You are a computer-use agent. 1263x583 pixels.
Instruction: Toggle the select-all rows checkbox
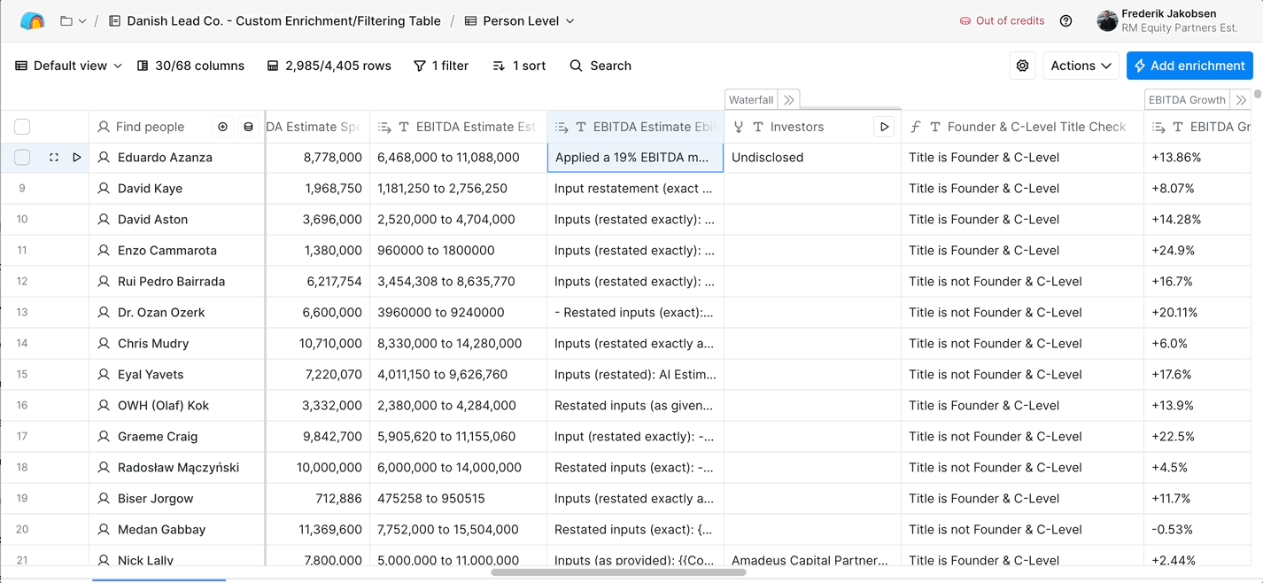pyautogui.click(x=22, y=127)
